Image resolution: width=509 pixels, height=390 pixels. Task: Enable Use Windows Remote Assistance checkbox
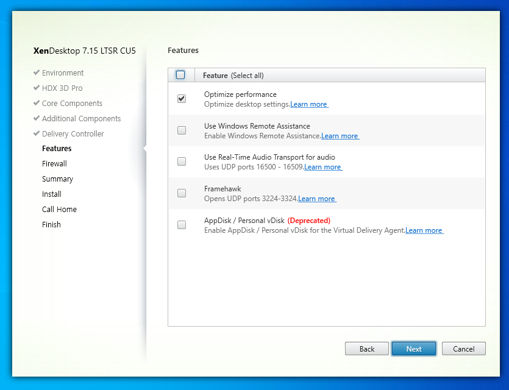[x=182, y=130]
